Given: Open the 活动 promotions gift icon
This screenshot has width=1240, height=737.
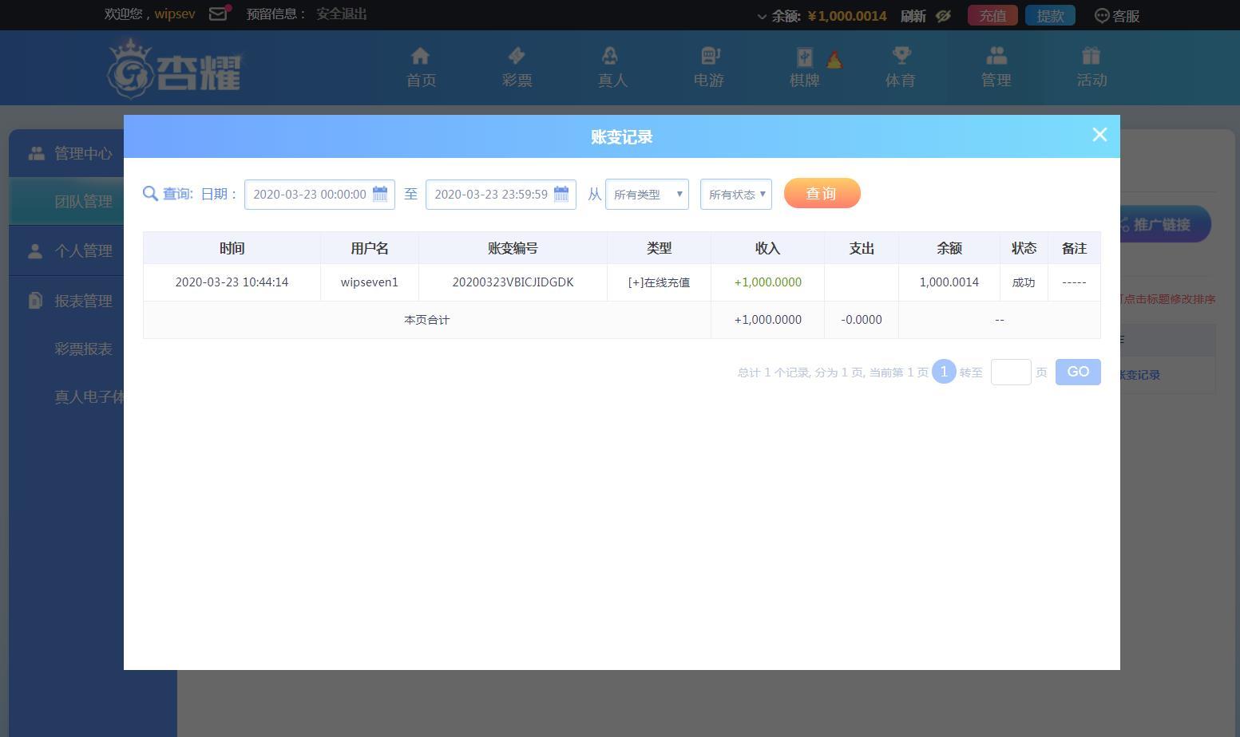Looking at the screenshot, I should tap(1091, 57).
